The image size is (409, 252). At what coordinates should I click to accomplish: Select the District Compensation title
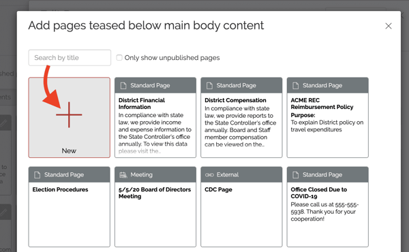tap(235, 100)
